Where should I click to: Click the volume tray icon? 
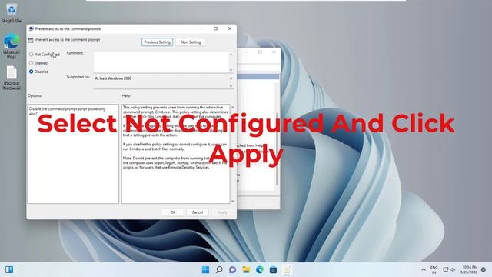[x=453, y=269]
